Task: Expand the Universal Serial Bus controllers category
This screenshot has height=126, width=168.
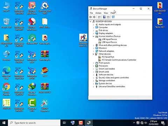Action: pos(93,86)
